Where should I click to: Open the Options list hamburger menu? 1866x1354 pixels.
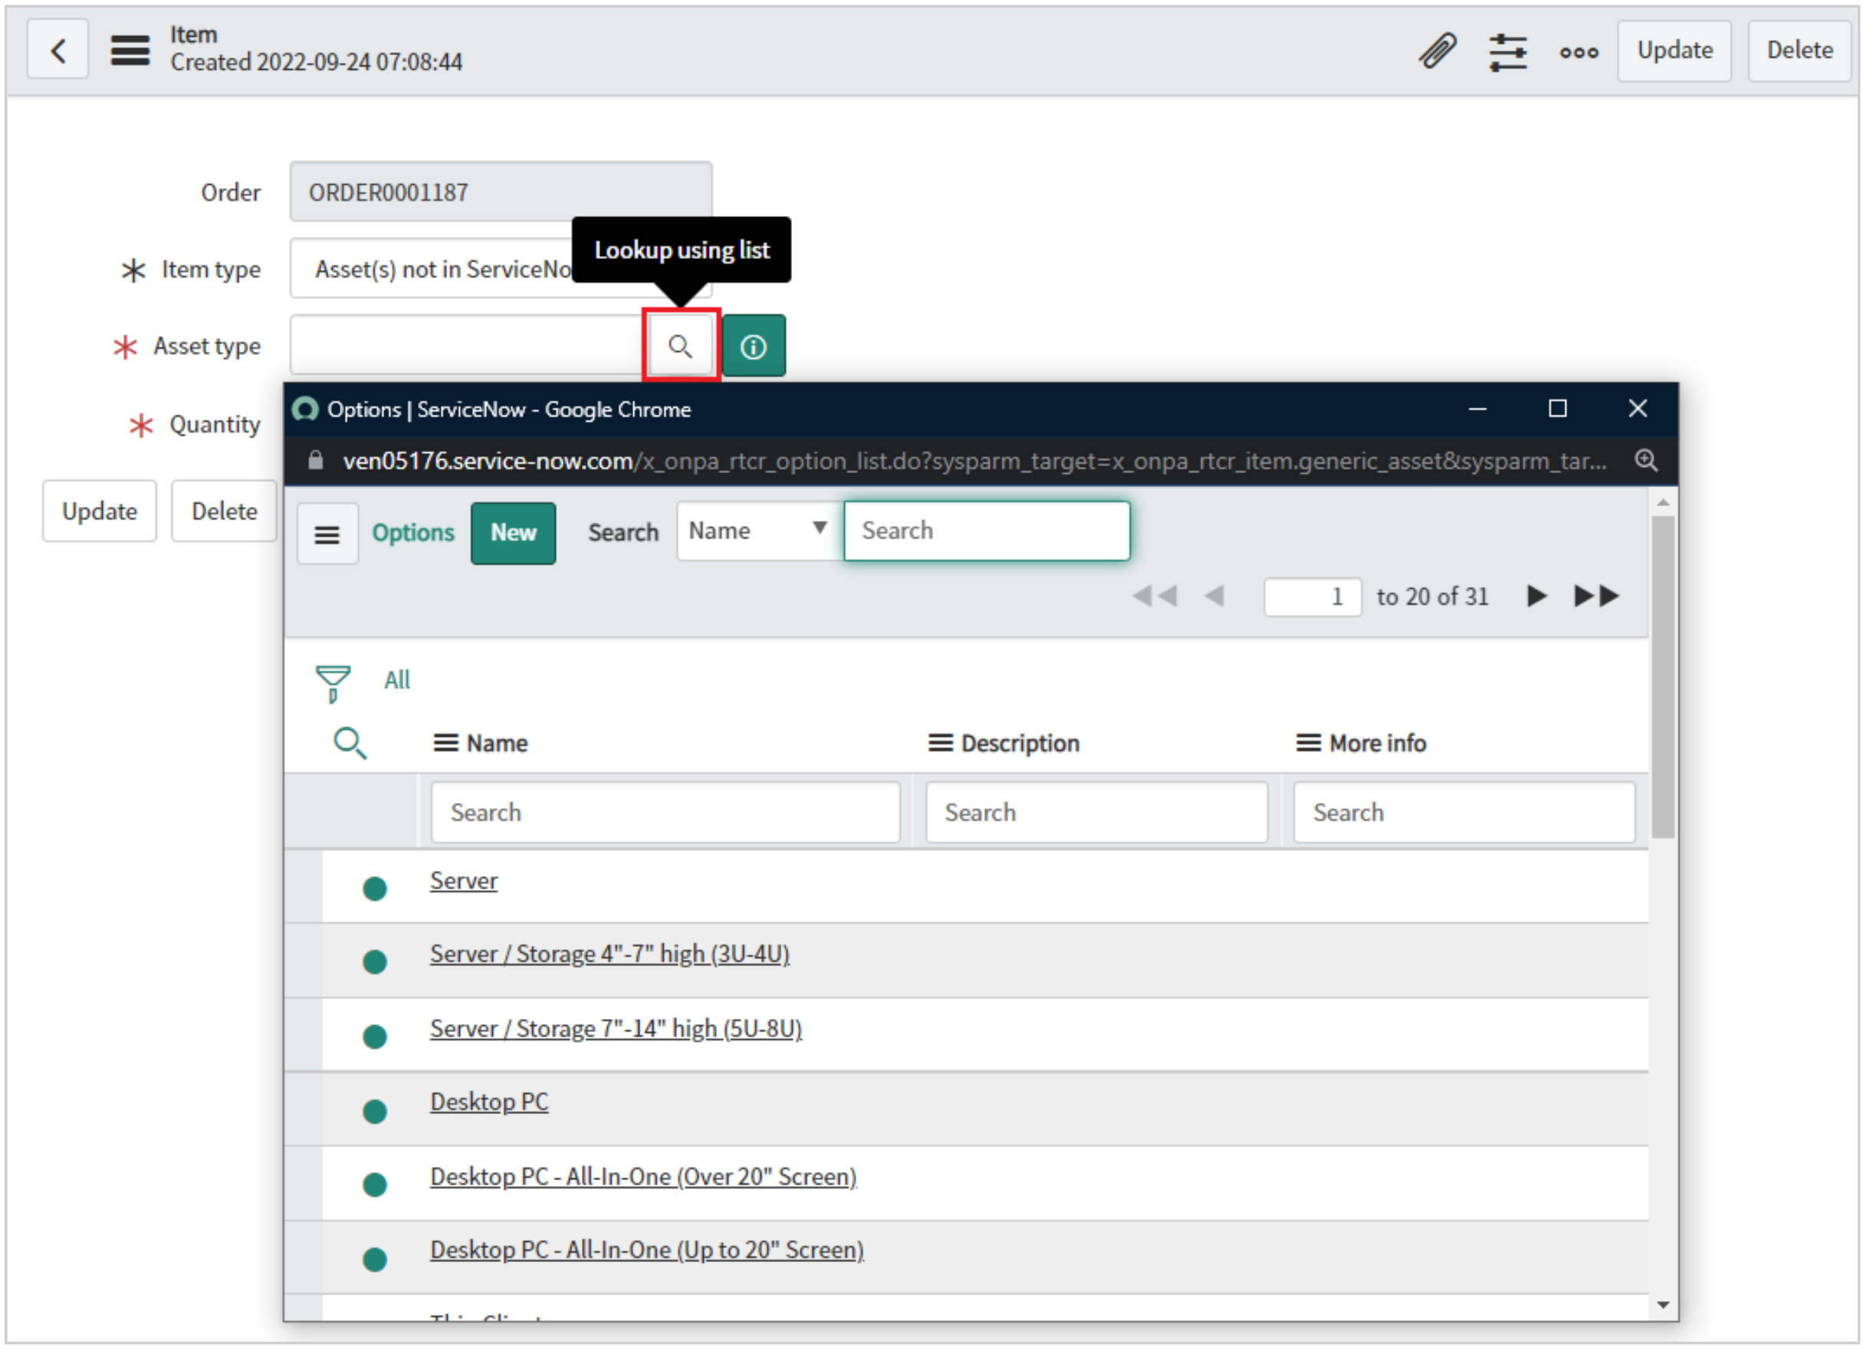[x=327, y=534]
